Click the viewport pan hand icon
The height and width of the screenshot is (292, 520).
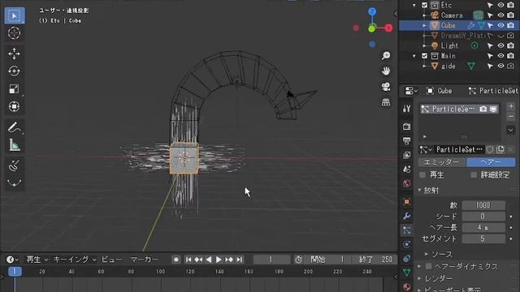[386, 71]
